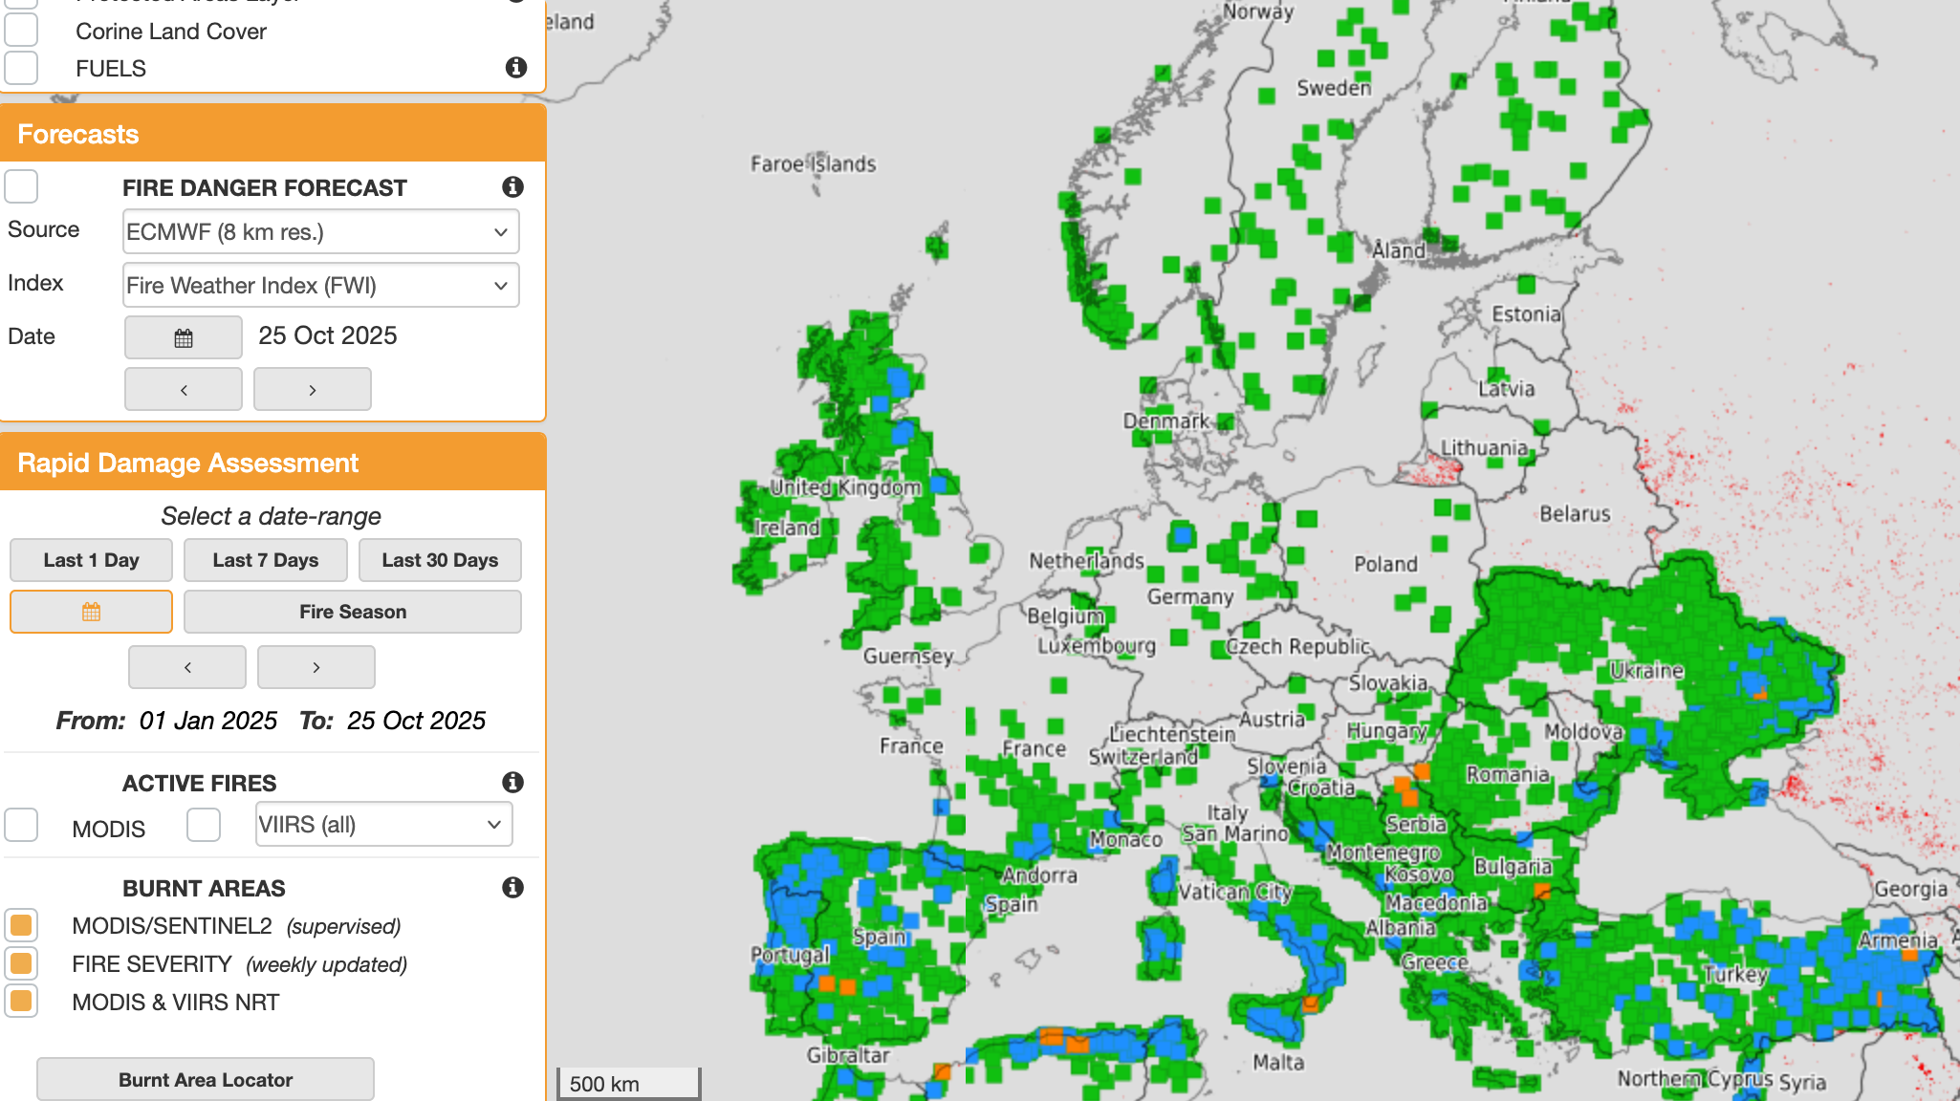Open Burnt Areas info icon
Screen dimensions: 1960x1101
pyautogui.click(x=512, y=888)
